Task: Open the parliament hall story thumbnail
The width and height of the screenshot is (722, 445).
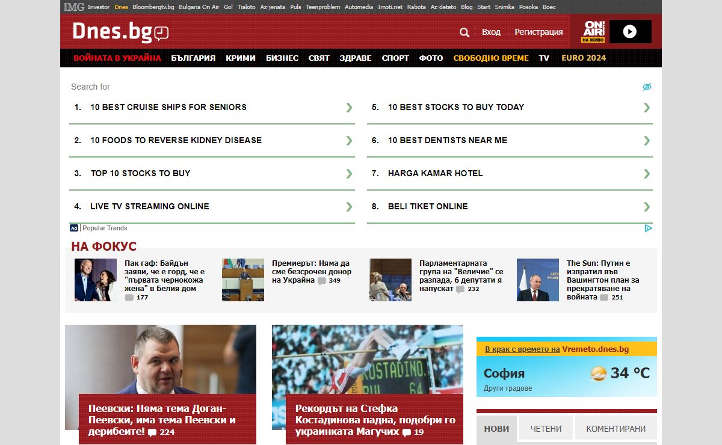Action: 243,280
